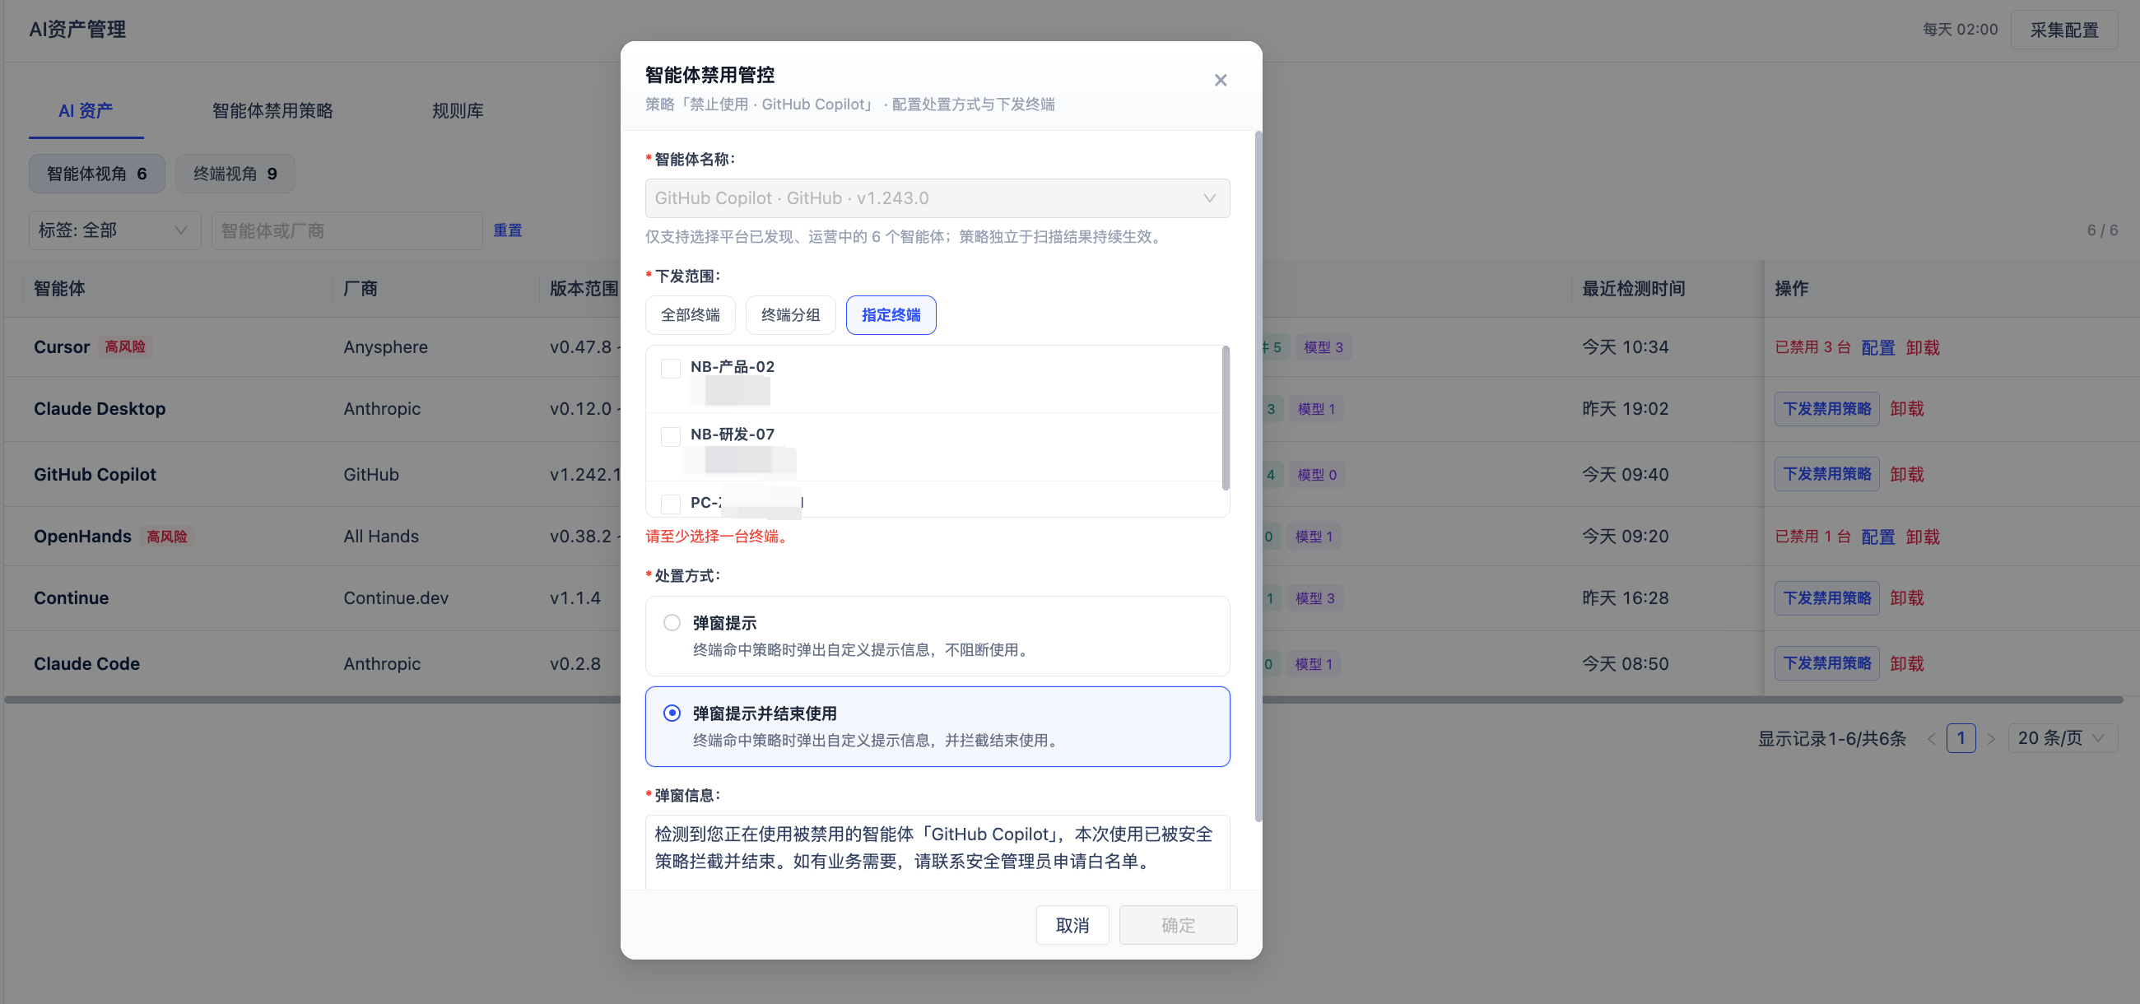
Task: Go to next page arrow
Action: (1990, 738)
